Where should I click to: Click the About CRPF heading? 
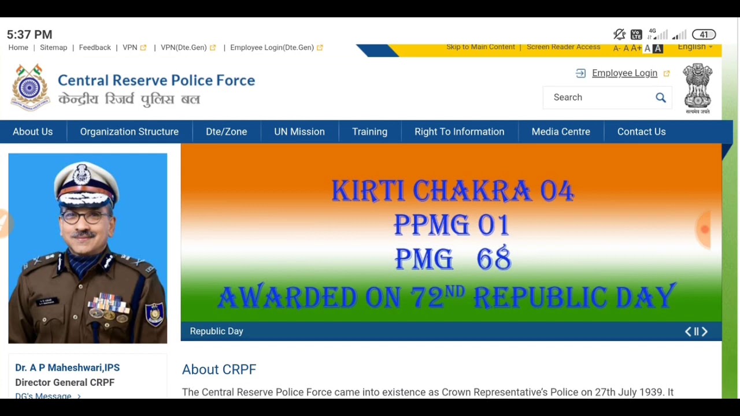click(x=219, y=370)
